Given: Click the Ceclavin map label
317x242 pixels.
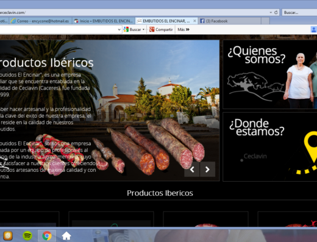Looking at the screenshot, I should (x=255, y=156).
